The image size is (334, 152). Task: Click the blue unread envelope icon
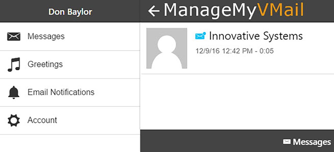[201, 36]
